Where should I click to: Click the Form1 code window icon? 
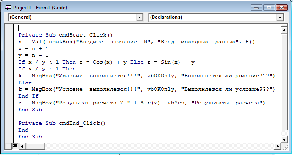(8, 8)
